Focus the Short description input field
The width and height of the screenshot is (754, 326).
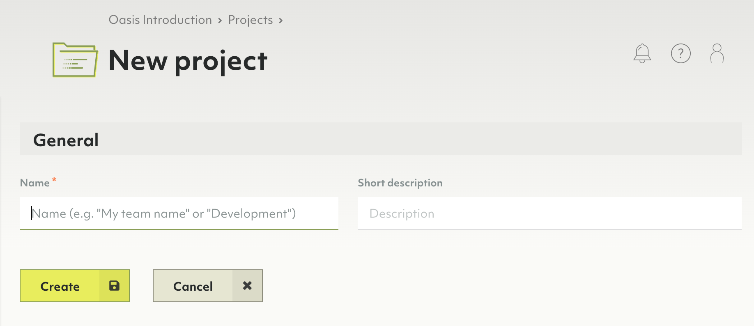pyautogui.click(x=549, y=214)
